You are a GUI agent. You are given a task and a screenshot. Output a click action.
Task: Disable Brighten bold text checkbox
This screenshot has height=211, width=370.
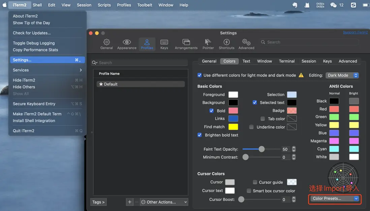[x=200, y=135]
